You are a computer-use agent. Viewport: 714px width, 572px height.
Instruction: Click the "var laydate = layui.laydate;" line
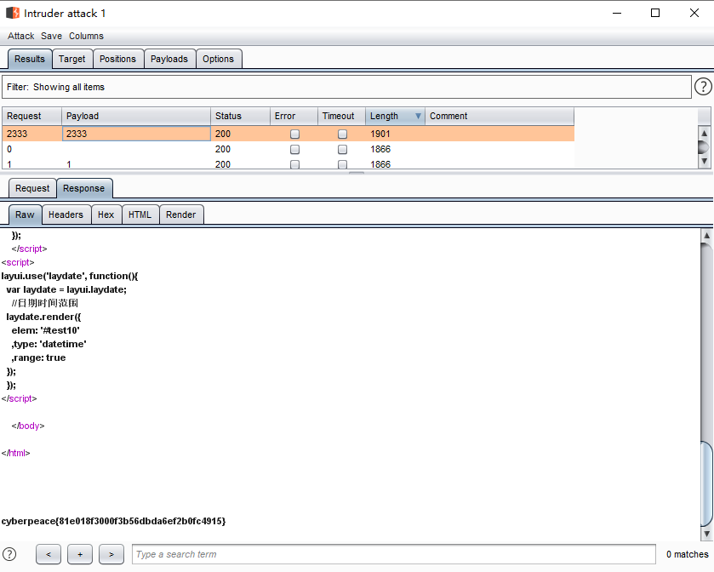tap(66, 289)
